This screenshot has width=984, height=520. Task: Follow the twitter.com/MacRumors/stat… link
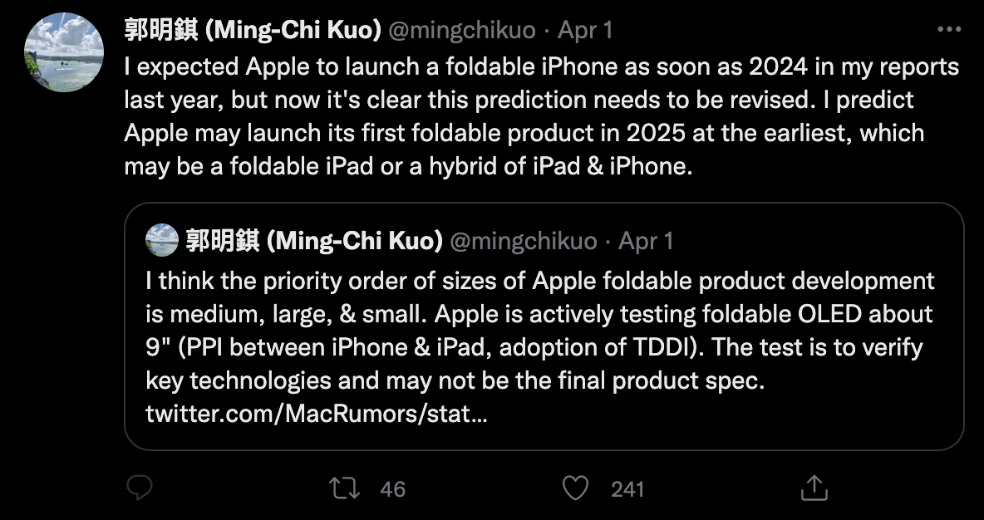coord(316,413)
